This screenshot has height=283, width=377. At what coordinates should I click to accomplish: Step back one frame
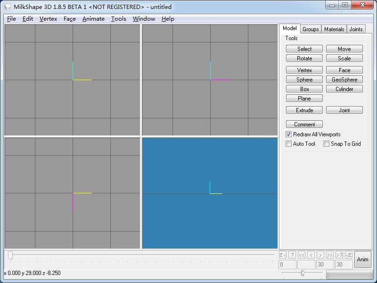311,255
